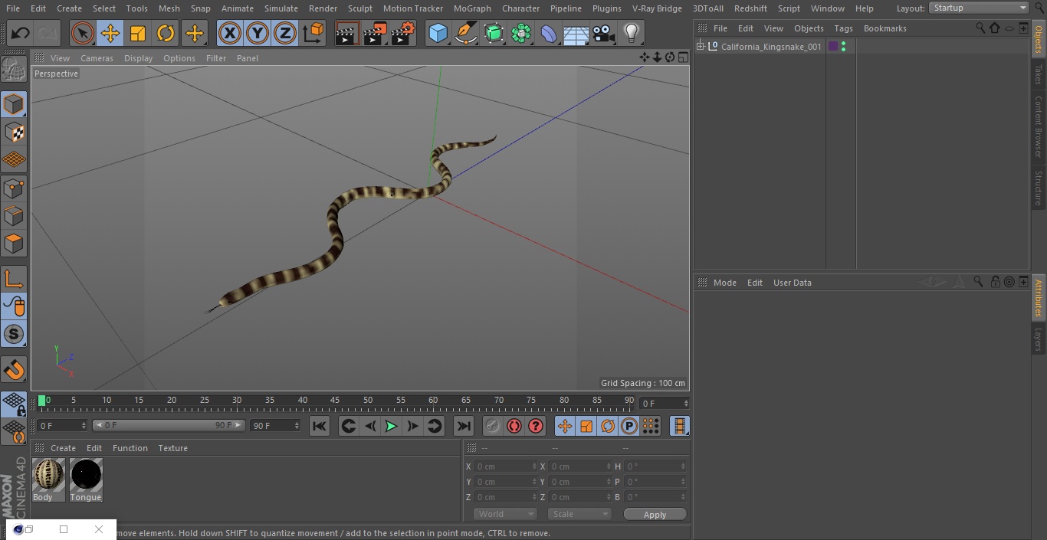Select the Body material thumbnail

[48, 475]
